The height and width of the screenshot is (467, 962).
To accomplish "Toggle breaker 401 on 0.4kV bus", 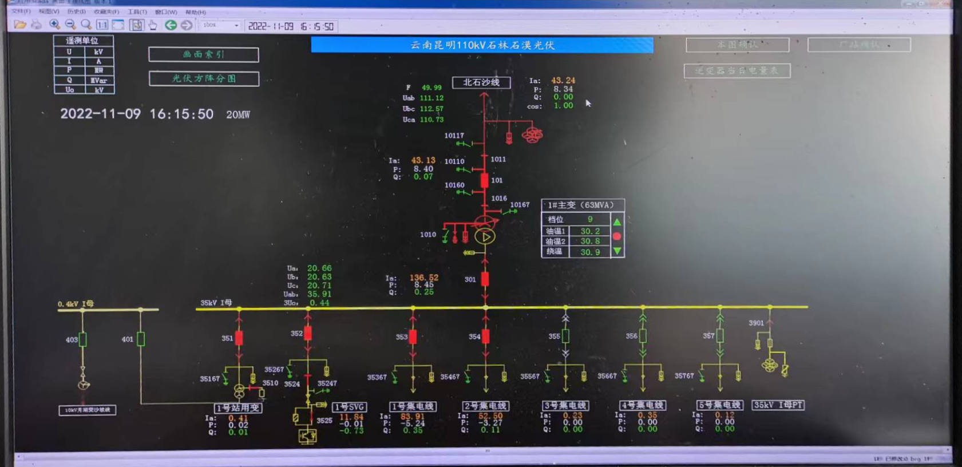I will pyautogui.click(x=141, y=339).
